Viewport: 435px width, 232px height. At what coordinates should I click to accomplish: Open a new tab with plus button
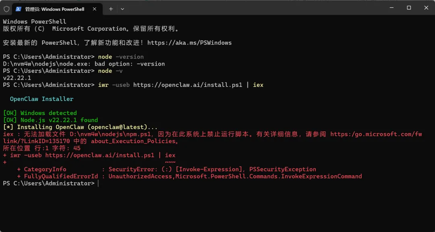coord(111,9)
